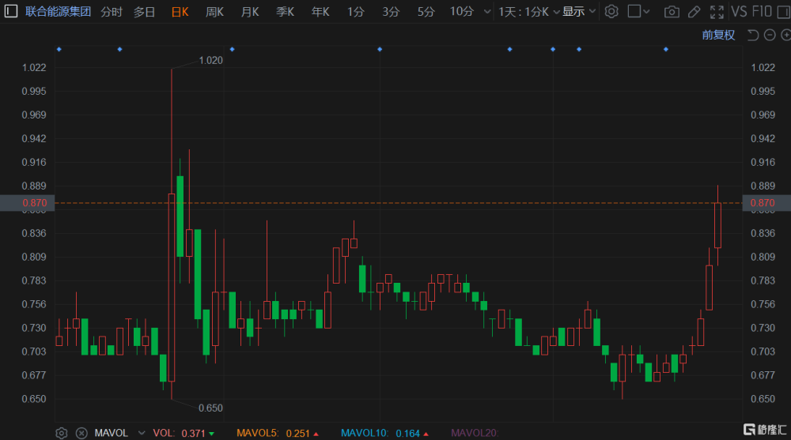Choose the 10分 interval
Screen dimensions: 791x440
coord(462,12)
